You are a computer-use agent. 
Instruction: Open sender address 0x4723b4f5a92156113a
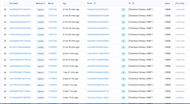pyautogui.click(x=99, y=85)
